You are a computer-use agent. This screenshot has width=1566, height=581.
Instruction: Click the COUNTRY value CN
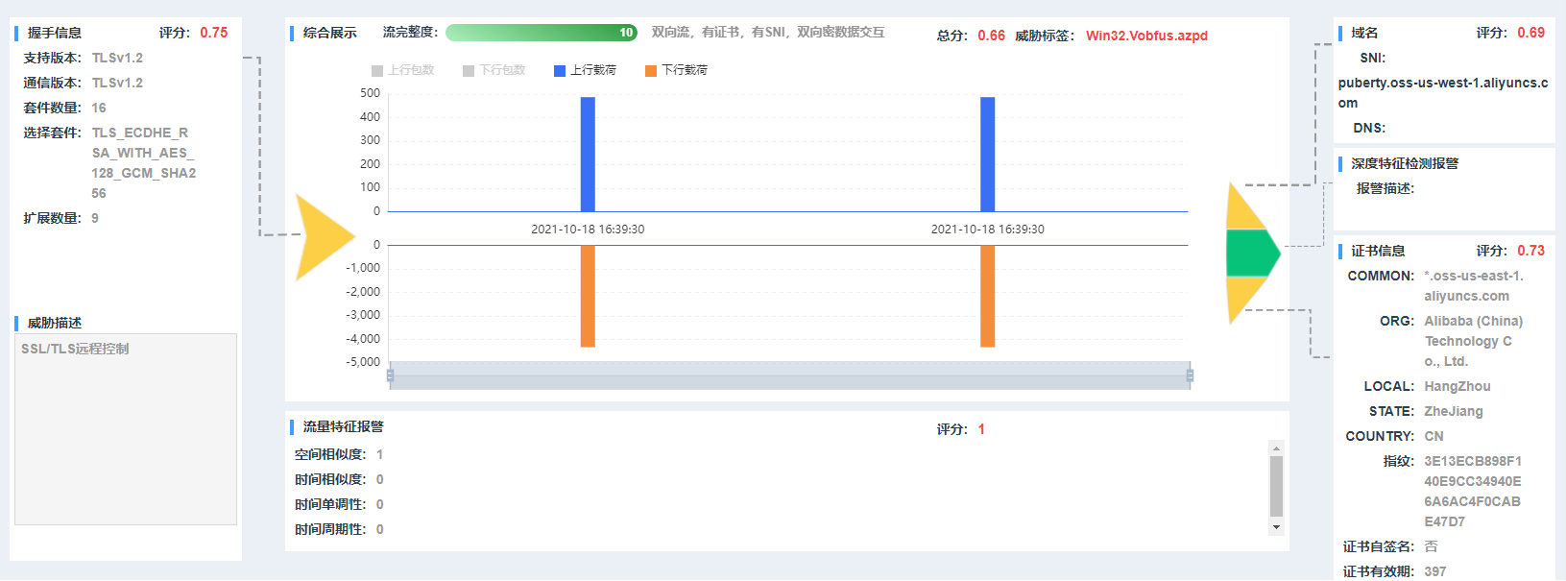click(1433, 436)
